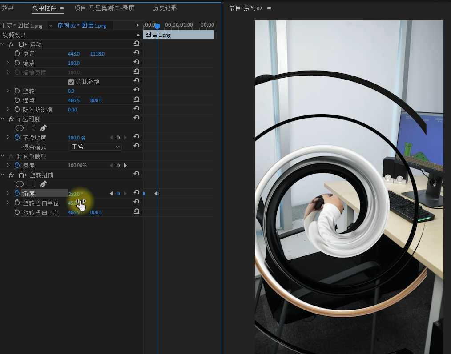Reset the 旋转扭曲中心 center parameter

point(137,211)
